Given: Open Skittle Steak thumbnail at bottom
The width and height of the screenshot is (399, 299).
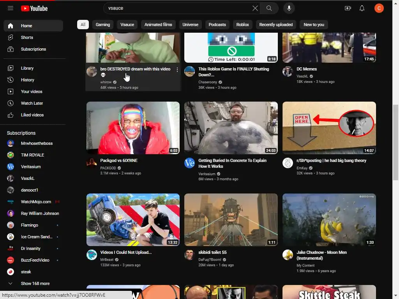Looking at the screenshot, I should coord(329,292).
